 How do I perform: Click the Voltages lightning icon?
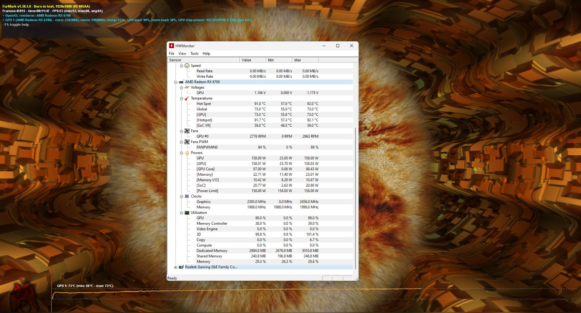point(187,88)
